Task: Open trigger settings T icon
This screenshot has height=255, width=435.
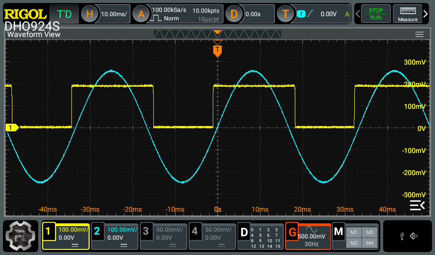Action: coord(285,14)
